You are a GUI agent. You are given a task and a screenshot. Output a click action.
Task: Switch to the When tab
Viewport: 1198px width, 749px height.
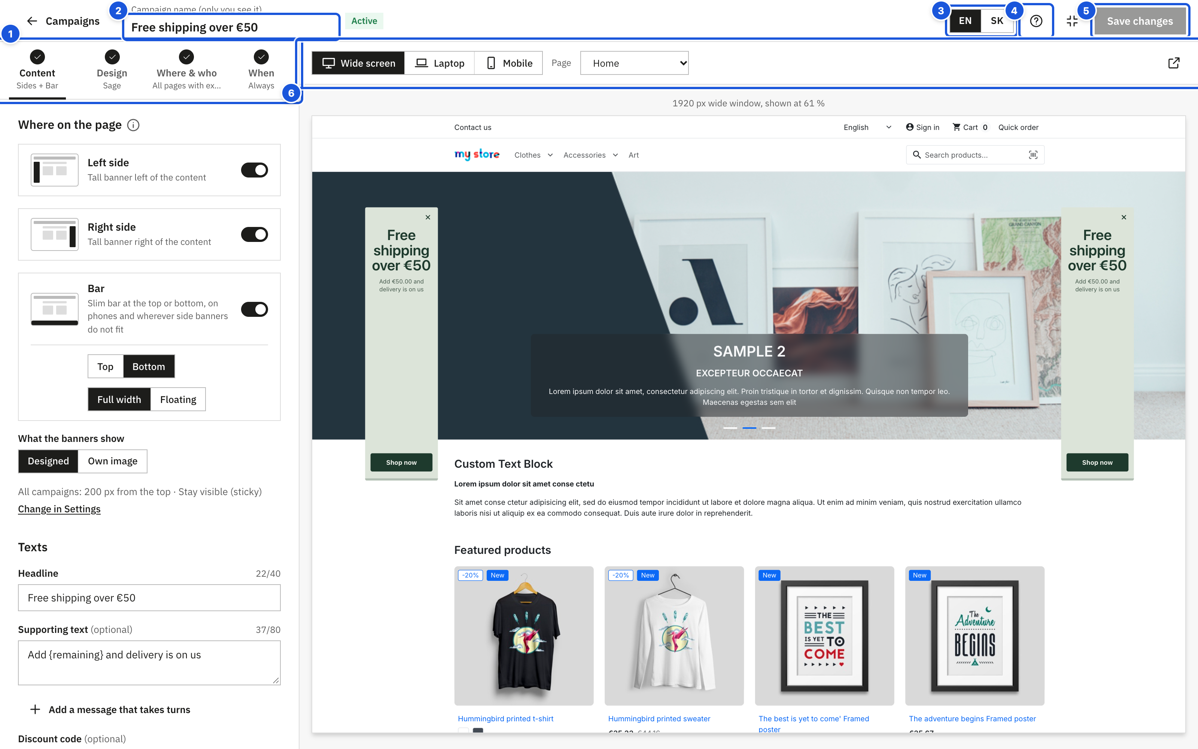pyautogui.click(x=261, y=71)
